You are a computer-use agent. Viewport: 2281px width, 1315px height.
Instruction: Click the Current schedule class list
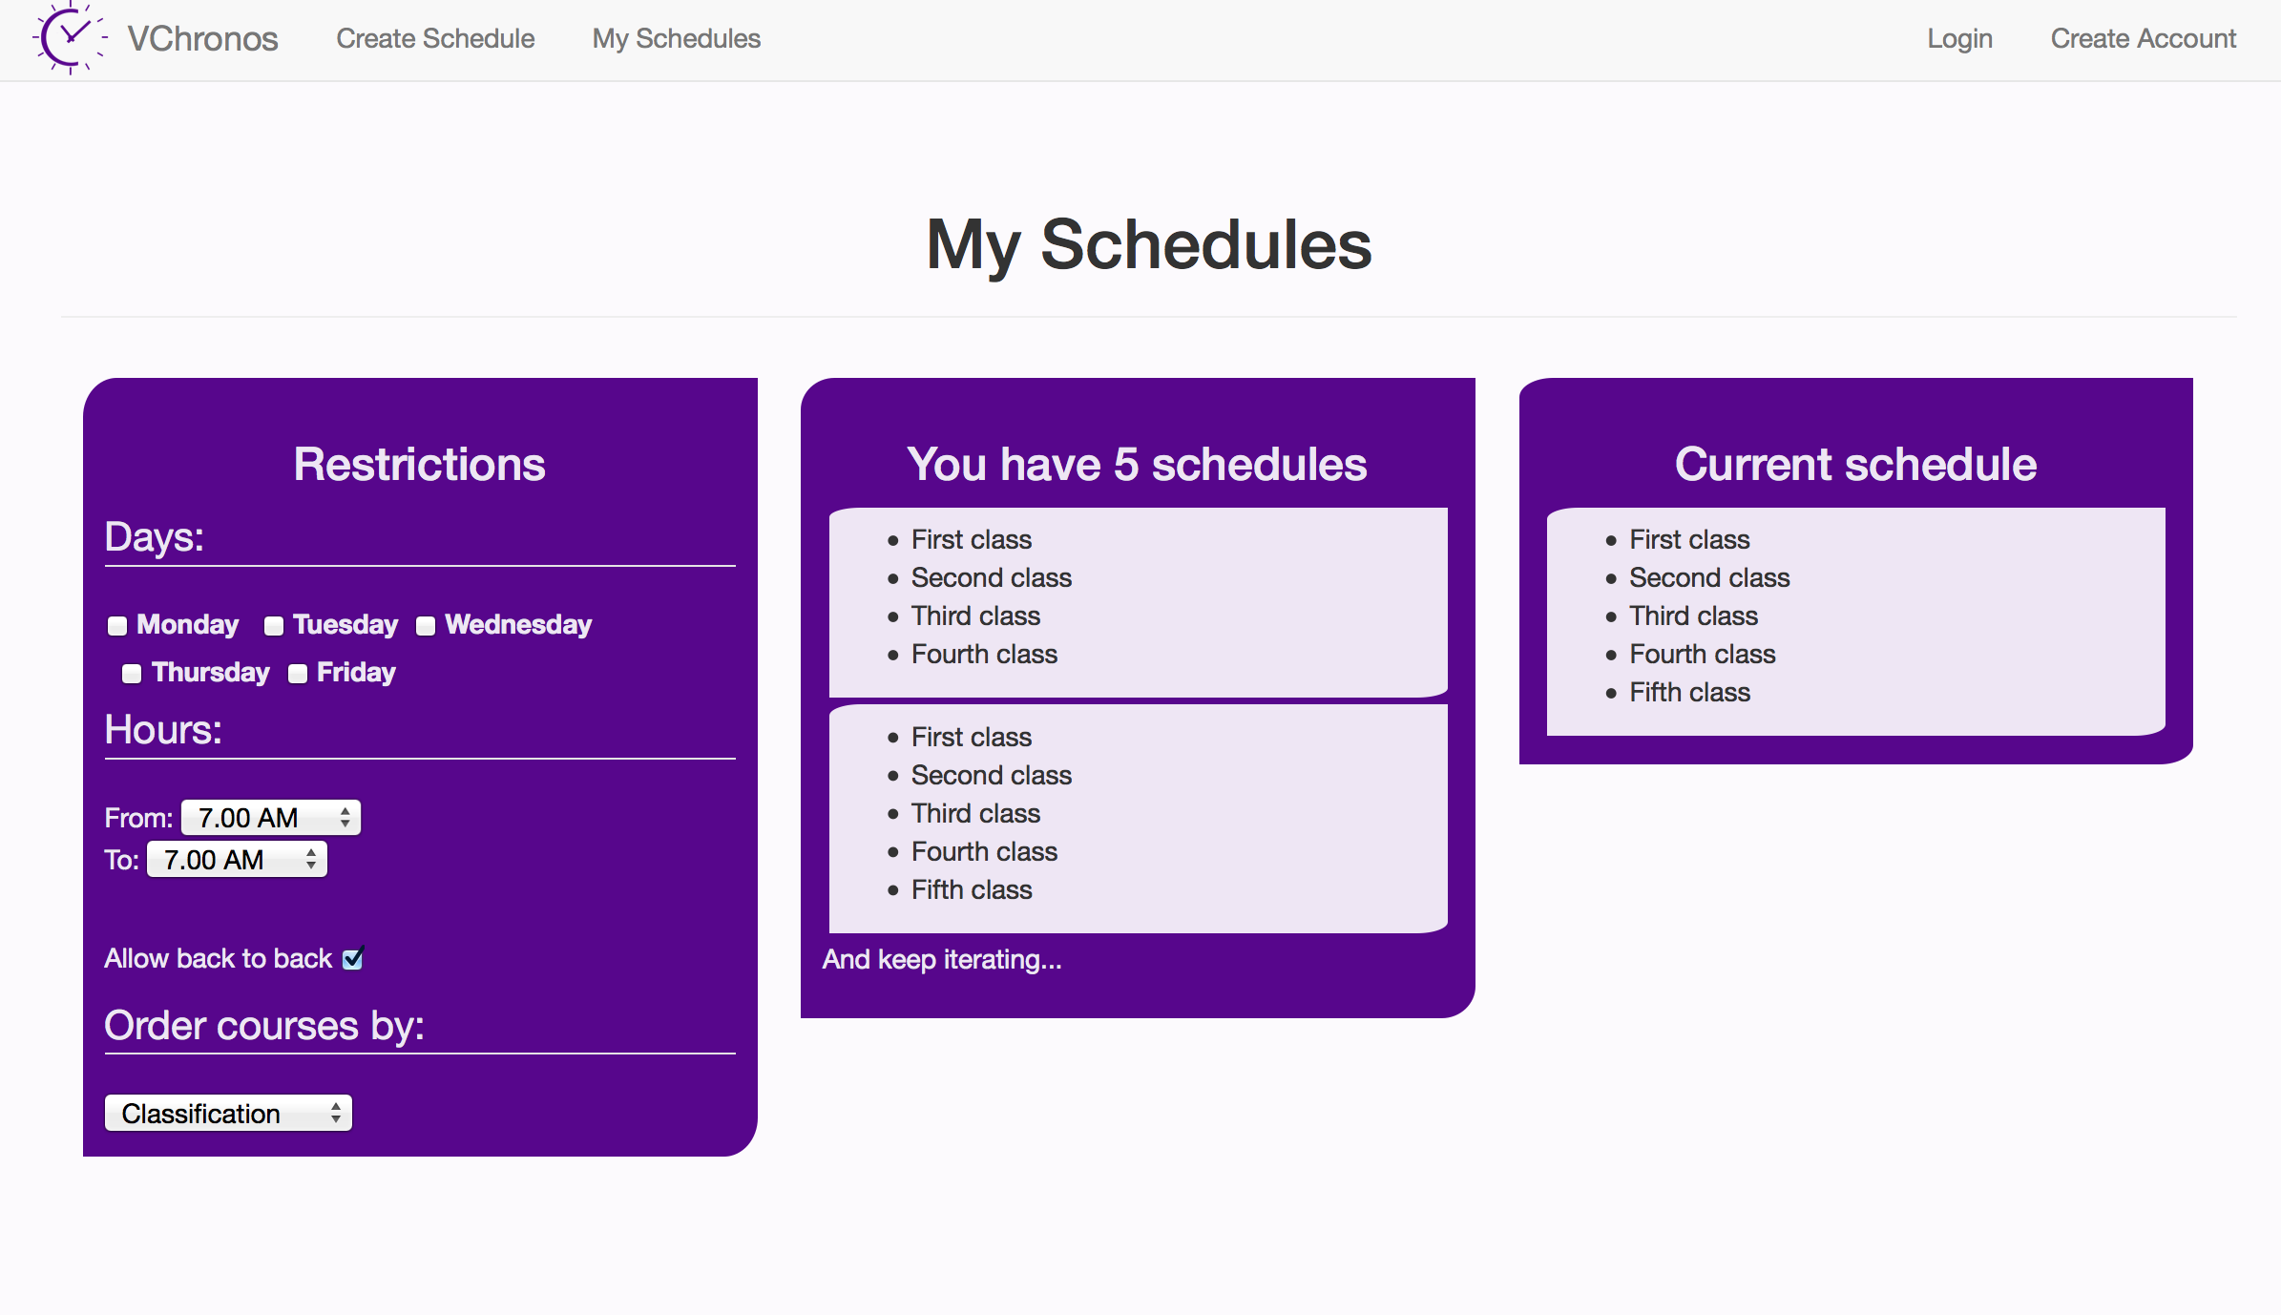tap(1855, 620)
